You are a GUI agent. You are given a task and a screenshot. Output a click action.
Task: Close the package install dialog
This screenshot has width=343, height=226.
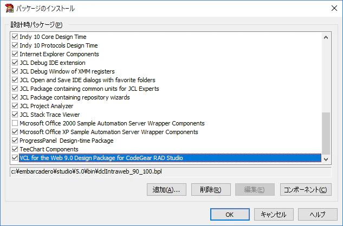click(334, 8)
